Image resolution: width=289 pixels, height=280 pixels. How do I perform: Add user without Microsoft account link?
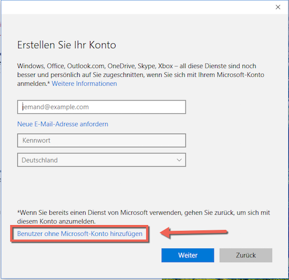pos(80,234)
